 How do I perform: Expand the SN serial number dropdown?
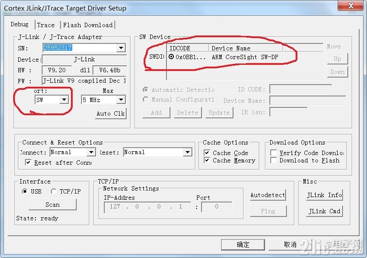[x=121, y=48]
